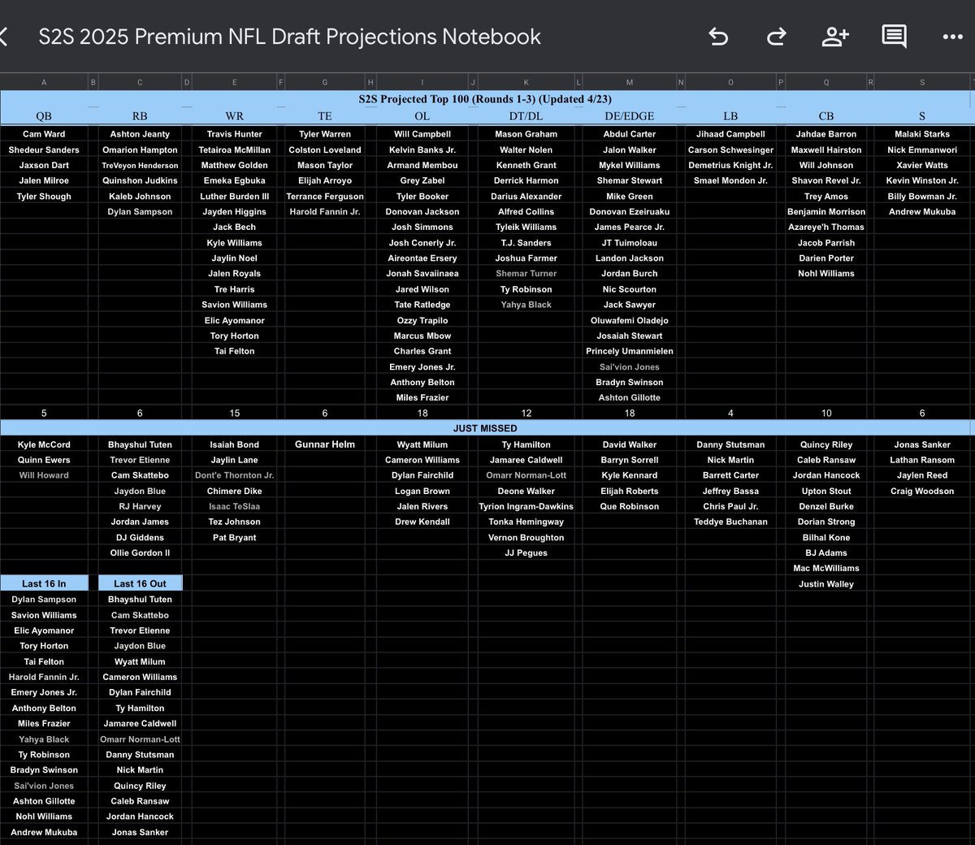Select the Andrew Mukuba safety column cell

pyautogui.click(x=922, y=211)
